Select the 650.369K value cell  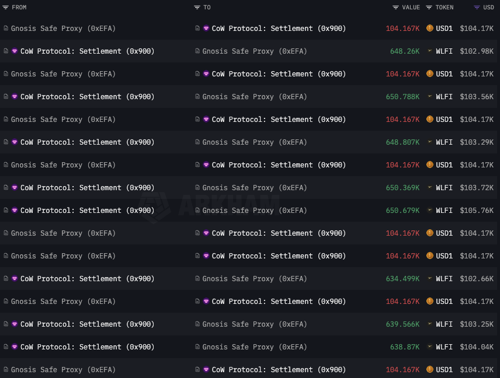pyautogui.click(x=402, y=188)
